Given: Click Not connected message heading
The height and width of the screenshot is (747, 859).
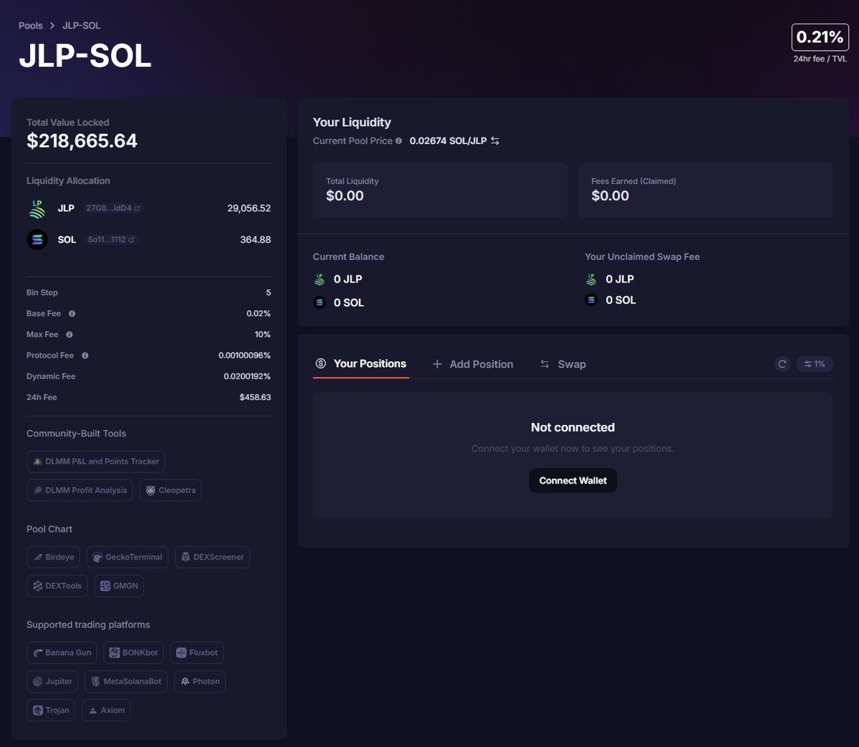Looking at the screenshot, I should [573, 427].
